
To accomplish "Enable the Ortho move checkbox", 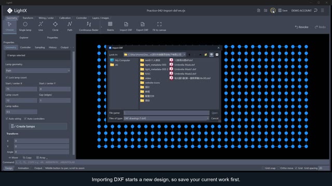I will point(278,168).
